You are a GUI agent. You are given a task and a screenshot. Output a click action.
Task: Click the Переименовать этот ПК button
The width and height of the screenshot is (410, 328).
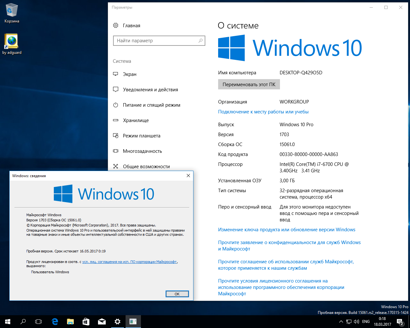[x=249, y=85]
